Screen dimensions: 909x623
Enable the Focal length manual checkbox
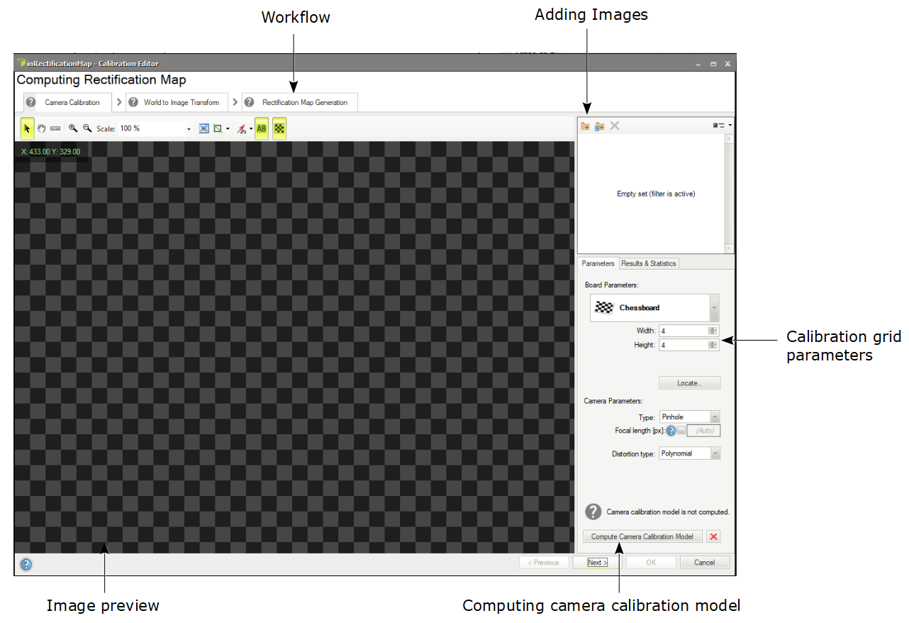tap(681, 431)
